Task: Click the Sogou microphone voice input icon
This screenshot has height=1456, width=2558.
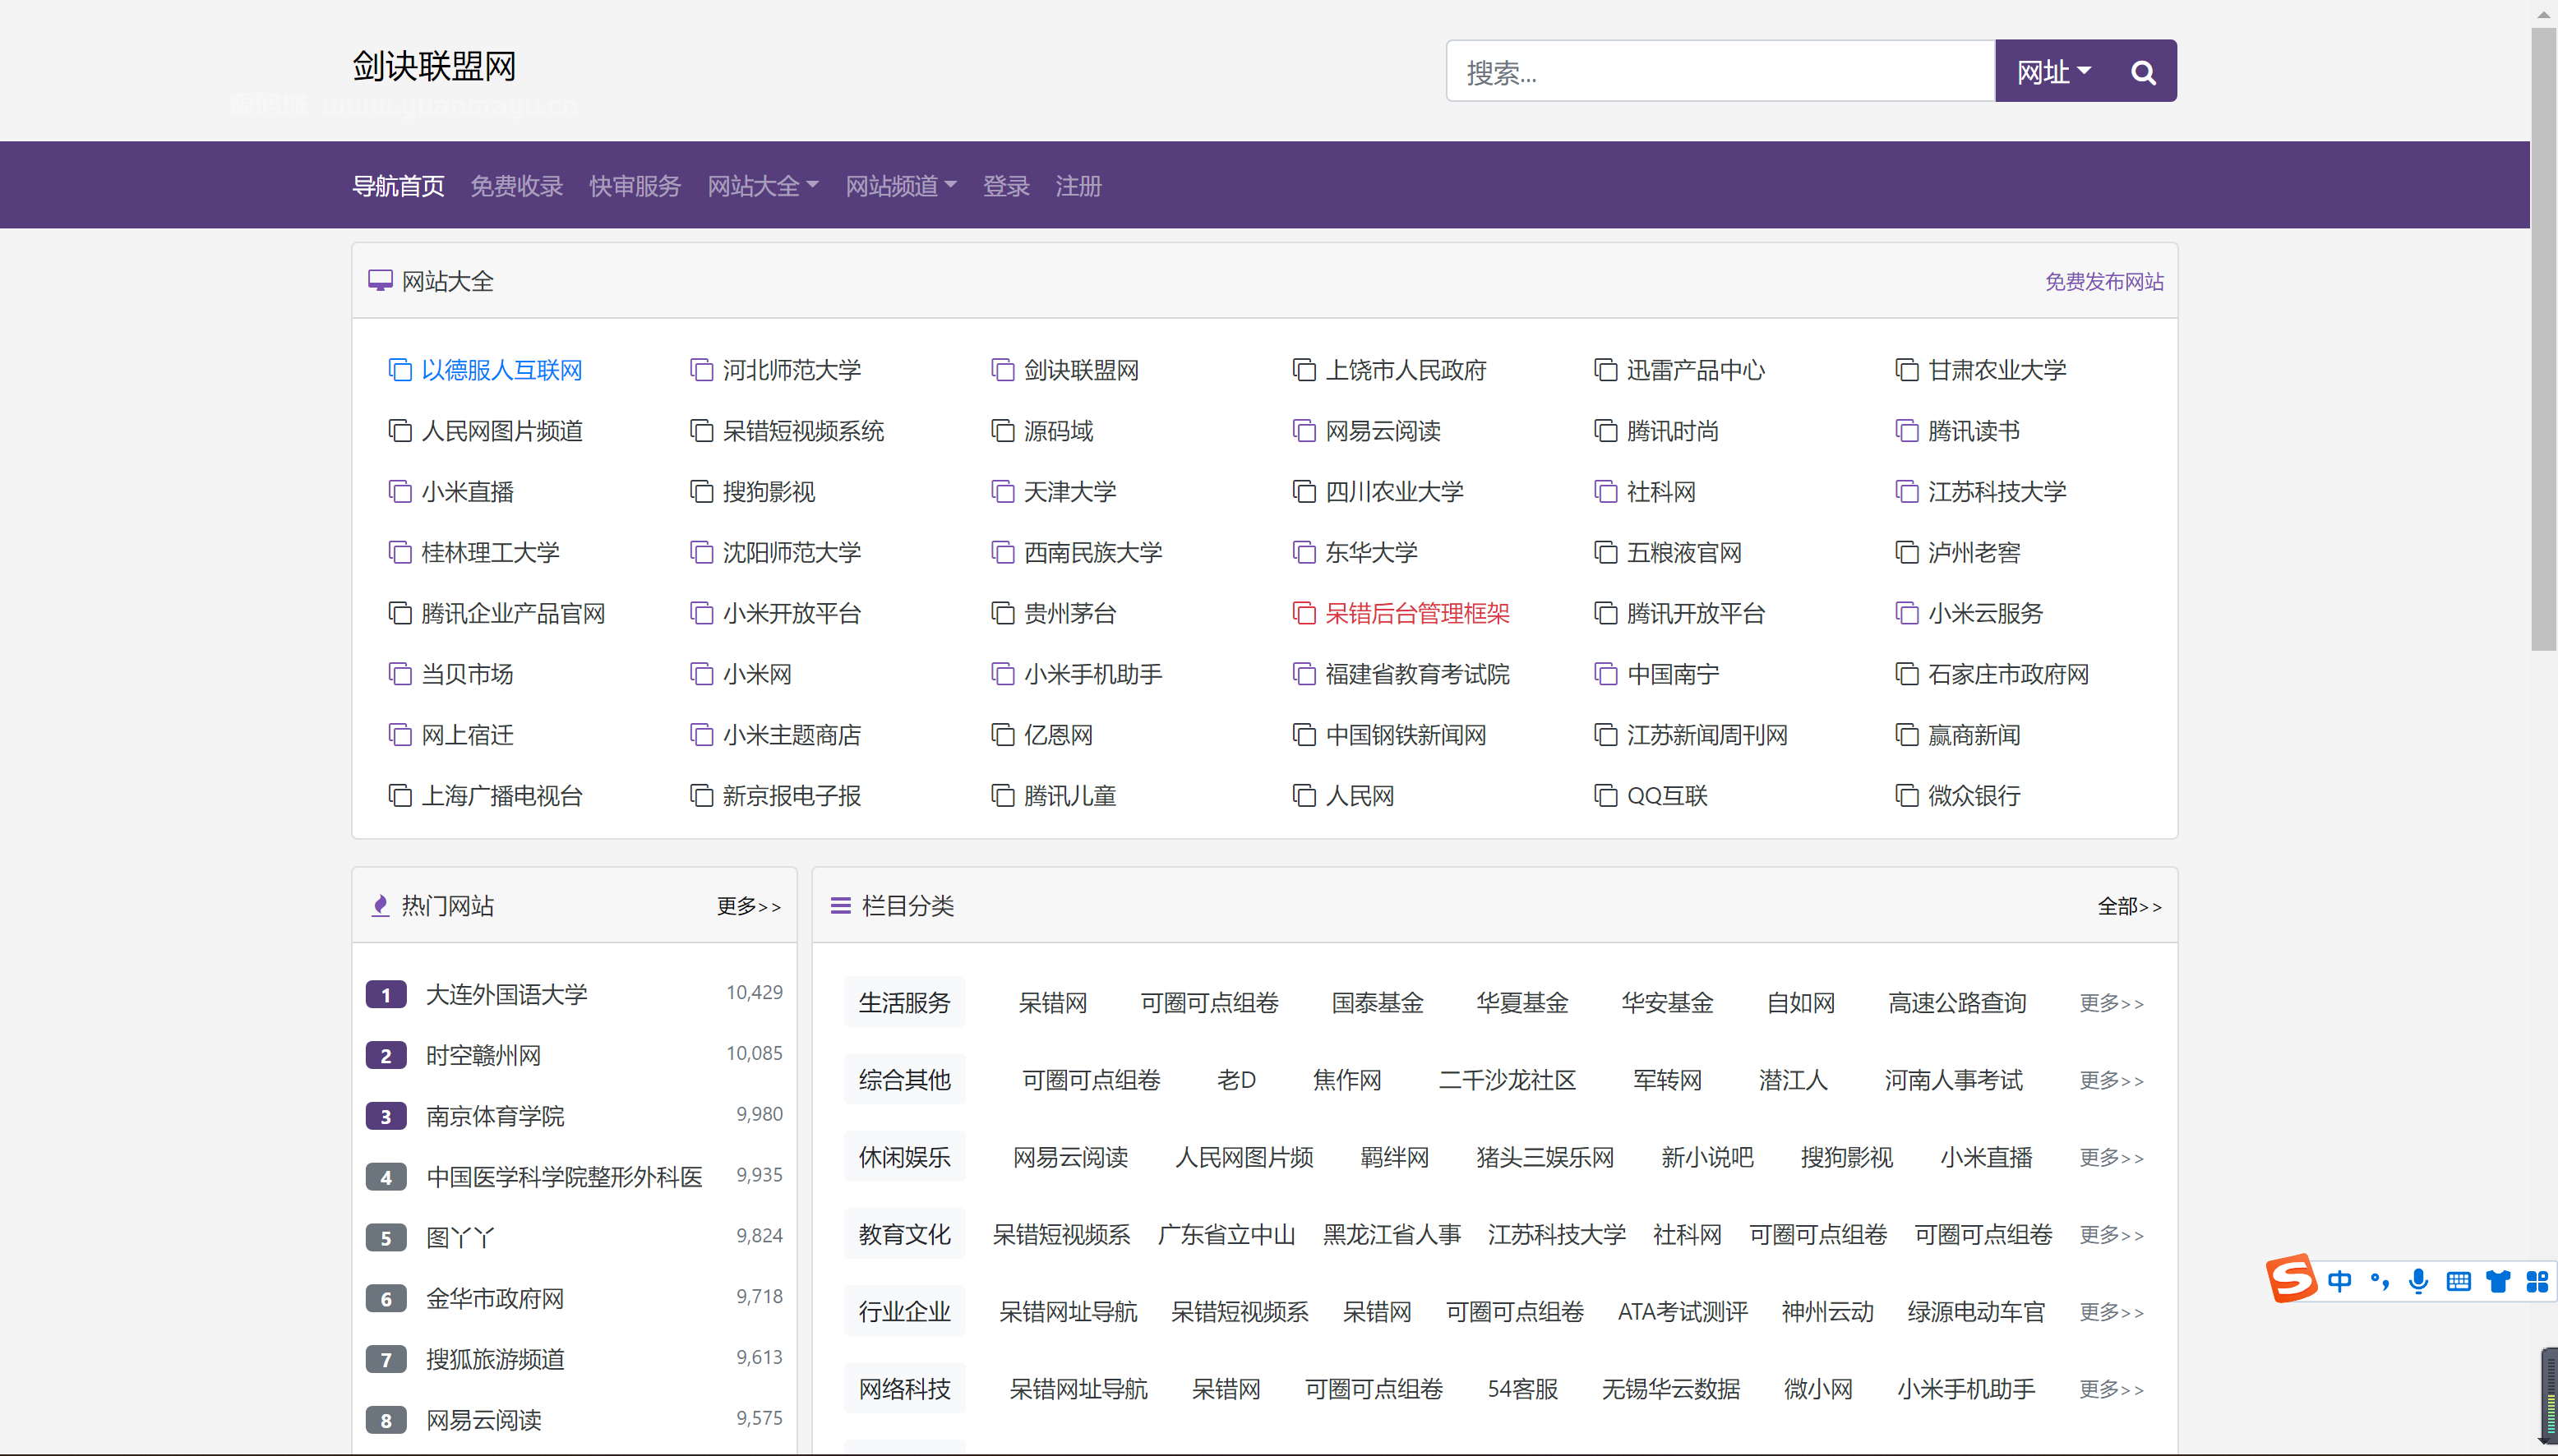Action: [x=2418, y=1281]
